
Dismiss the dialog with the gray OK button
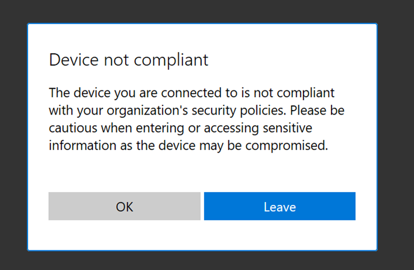pyautogui.click(x=124, y=207)
